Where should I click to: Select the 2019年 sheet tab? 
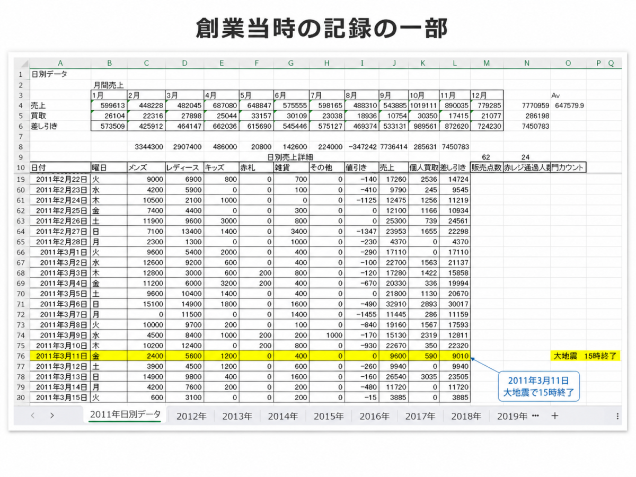point(512,416)
